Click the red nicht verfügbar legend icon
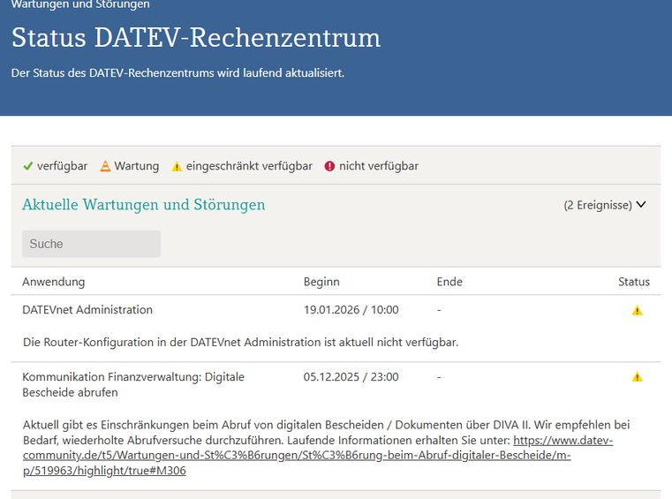Screen dimensions: 672x499 pyautogui.click(x=329, y=166)
